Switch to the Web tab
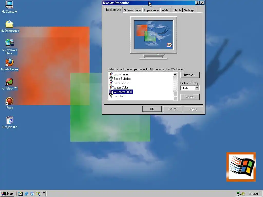 tap(165, 10)
